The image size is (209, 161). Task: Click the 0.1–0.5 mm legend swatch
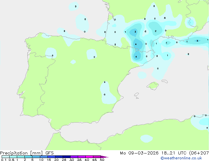click(6, 157)
